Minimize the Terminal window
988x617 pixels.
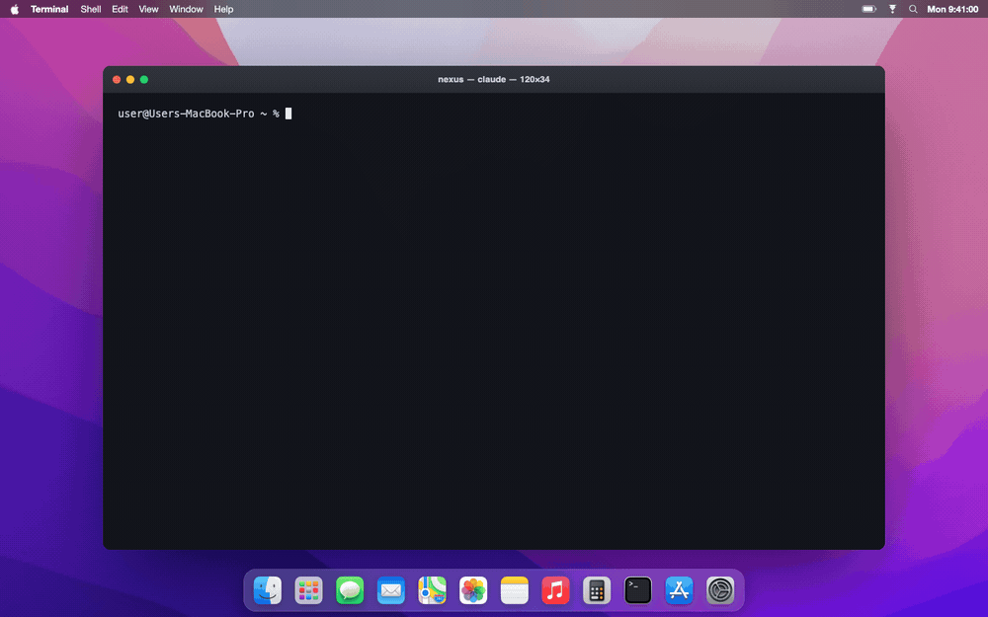pyautogui.click(x=130, y=79)
